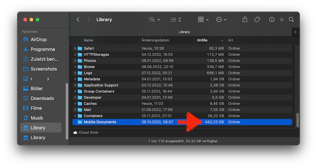Click the Share icon in toolbar

(245, 19)
